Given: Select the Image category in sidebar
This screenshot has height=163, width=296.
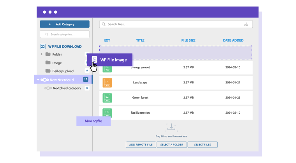Looking at the screenshot, I should click(x=57, y=63).
